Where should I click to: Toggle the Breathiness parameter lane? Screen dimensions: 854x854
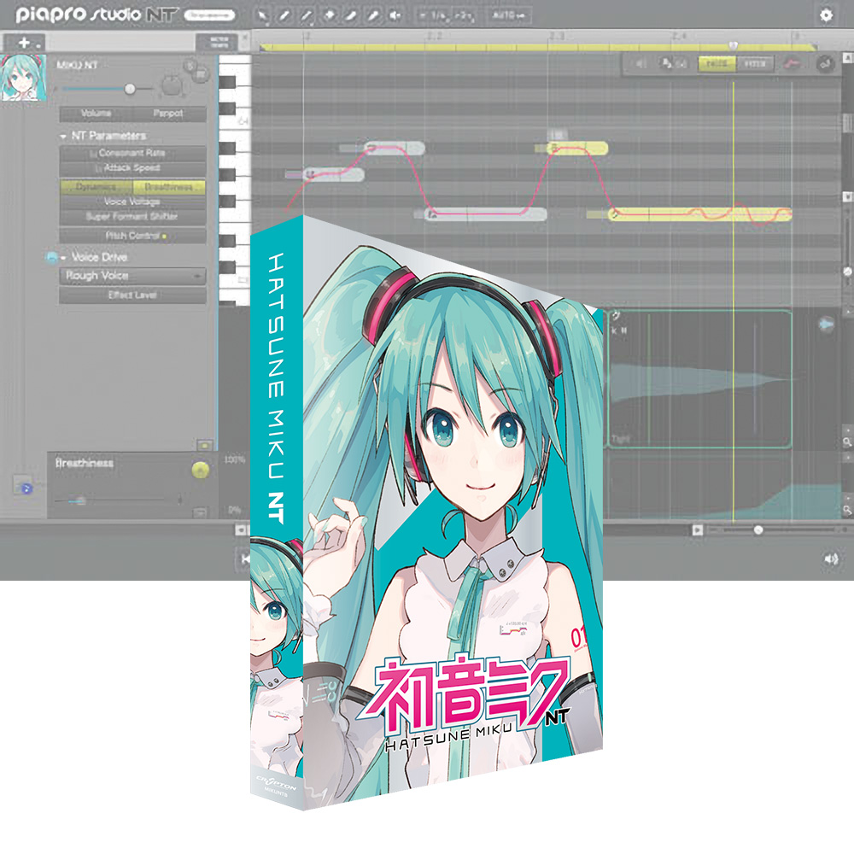(169, 187)
